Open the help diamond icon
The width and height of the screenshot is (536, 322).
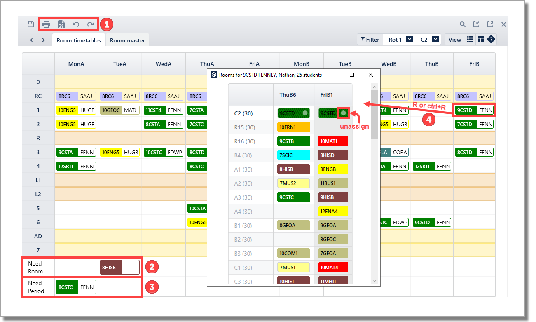coord(491,40)
